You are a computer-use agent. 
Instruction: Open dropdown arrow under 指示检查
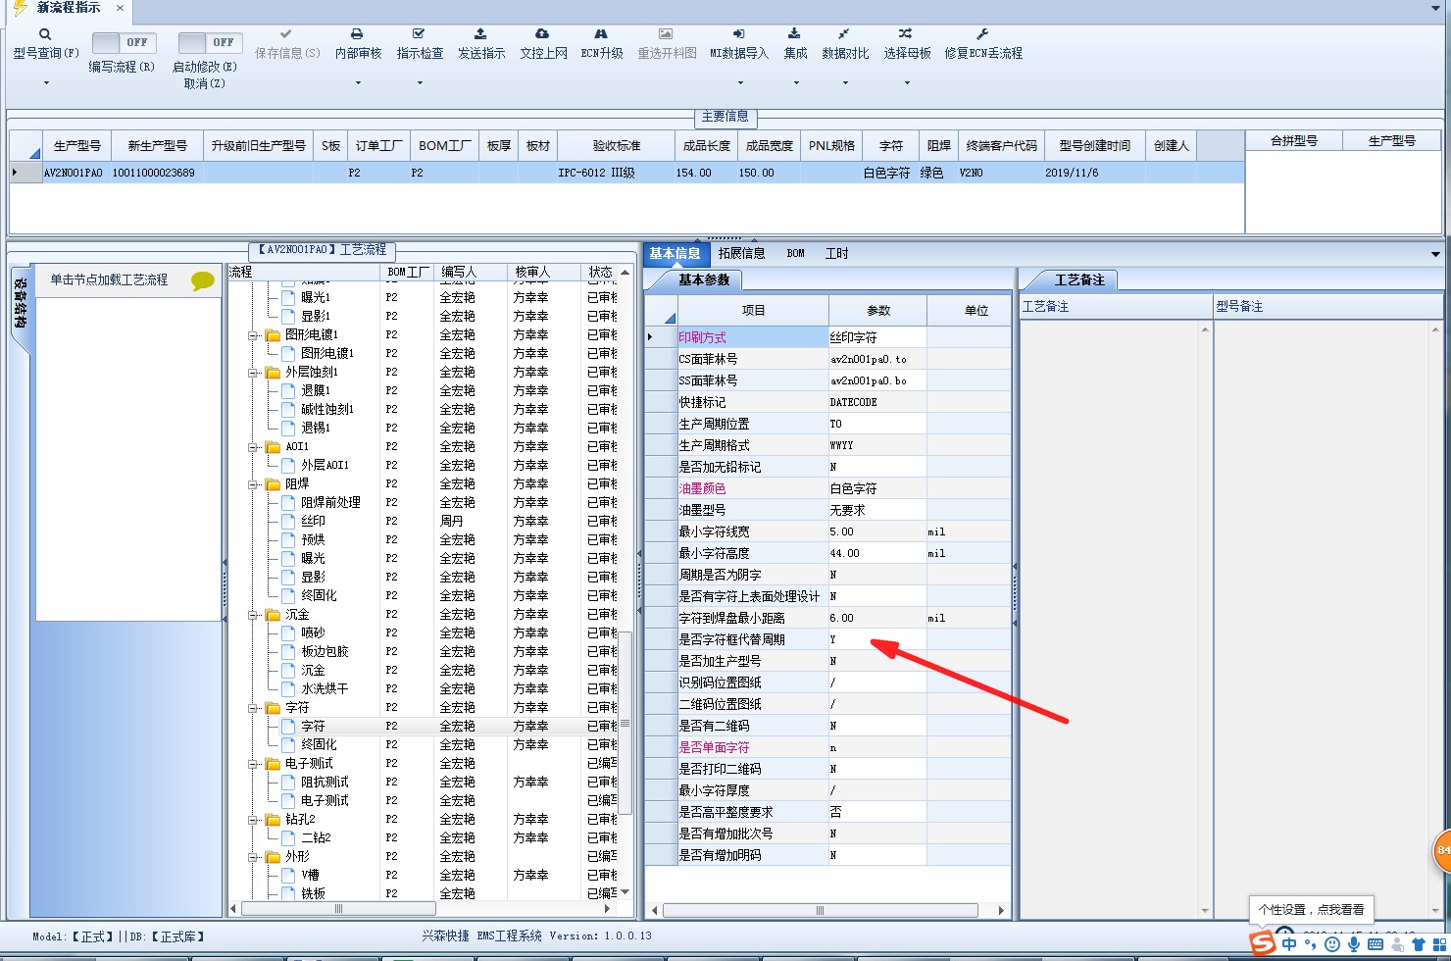pos(420,83)
